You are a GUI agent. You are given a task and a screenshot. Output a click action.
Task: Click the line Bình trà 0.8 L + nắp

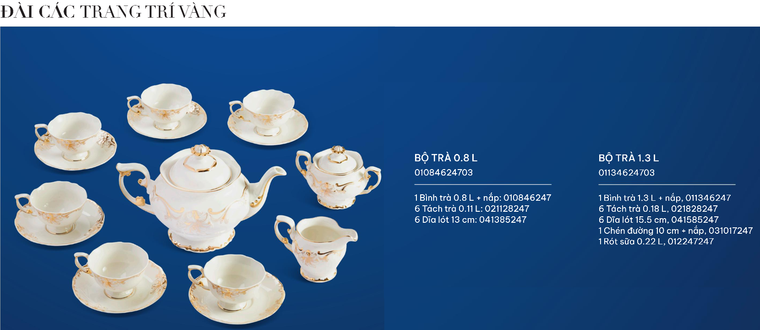pyautogui.click(x=483, y=198)
